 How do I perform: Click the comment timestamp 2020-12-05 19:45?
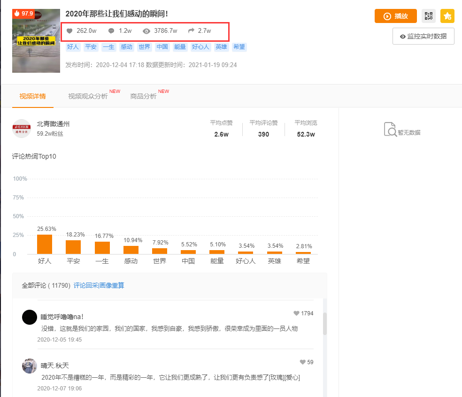tap(60, 340)
